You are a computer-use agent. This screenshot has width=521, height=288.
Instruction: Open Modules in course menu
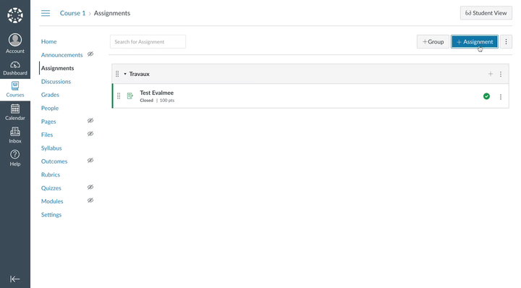point(52,201)
